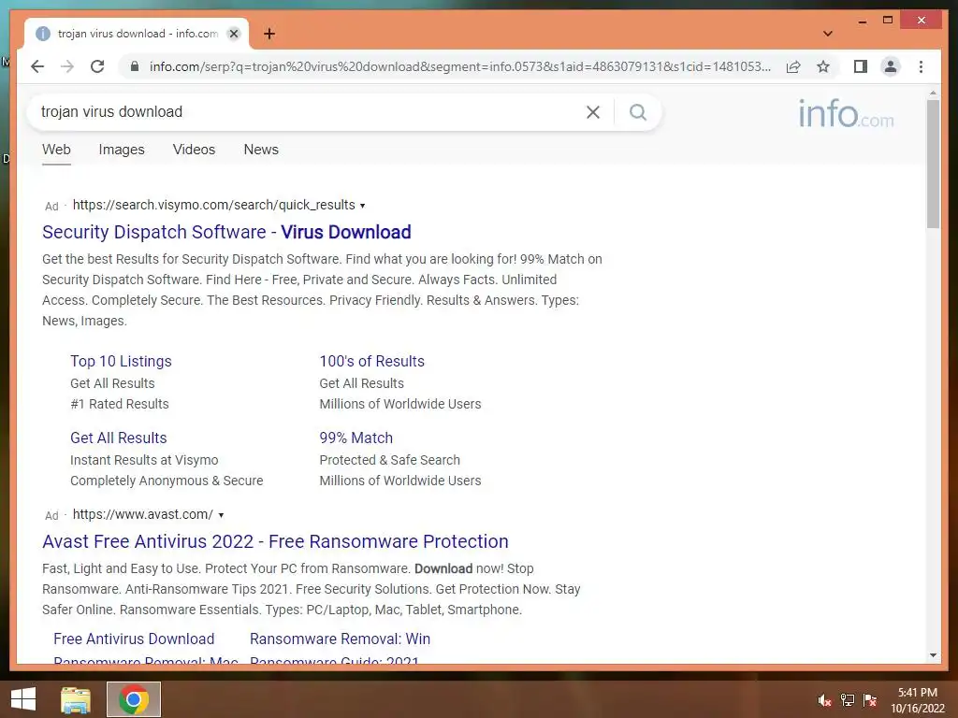This screenshot has width=958, height=718.
Task: Open the info.com logo homepage
Action: (846, 113)
